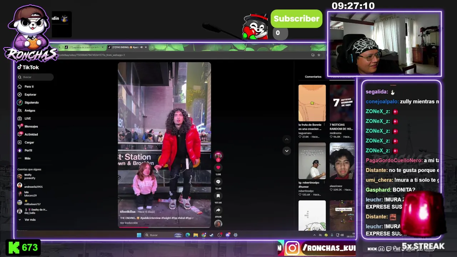
Task: Open 7 NOTICIAS RANDOM DE HOY thumbnail
Action: click(x=342, y=103)
